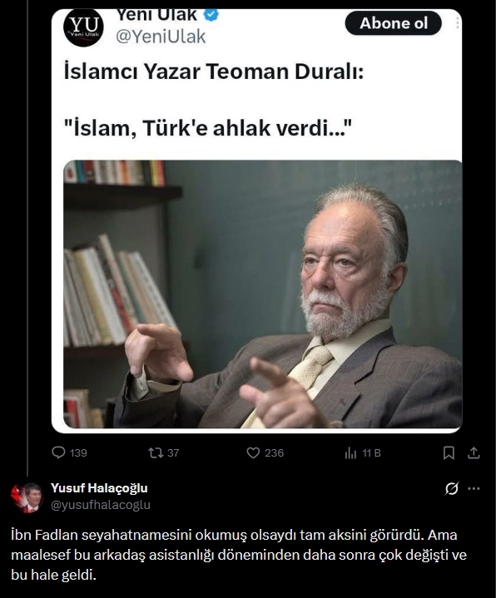Open the quoted tweet headline İslamcı Yazar Teoman Duralı
This screenshot has width=496, height=598.
[x=214, y=72]
